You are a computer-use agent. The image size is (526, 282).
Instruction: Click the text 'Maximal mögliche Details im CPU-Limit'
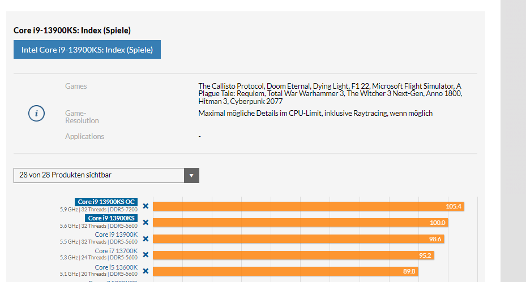[x=260, y=113]
